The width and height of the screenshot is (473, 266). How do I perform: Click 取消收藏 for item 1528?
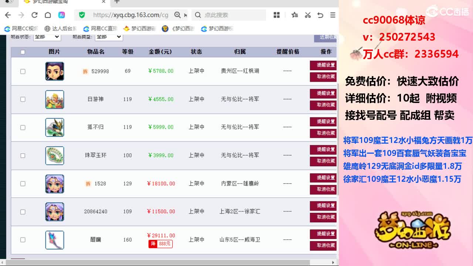click(324, 189)
